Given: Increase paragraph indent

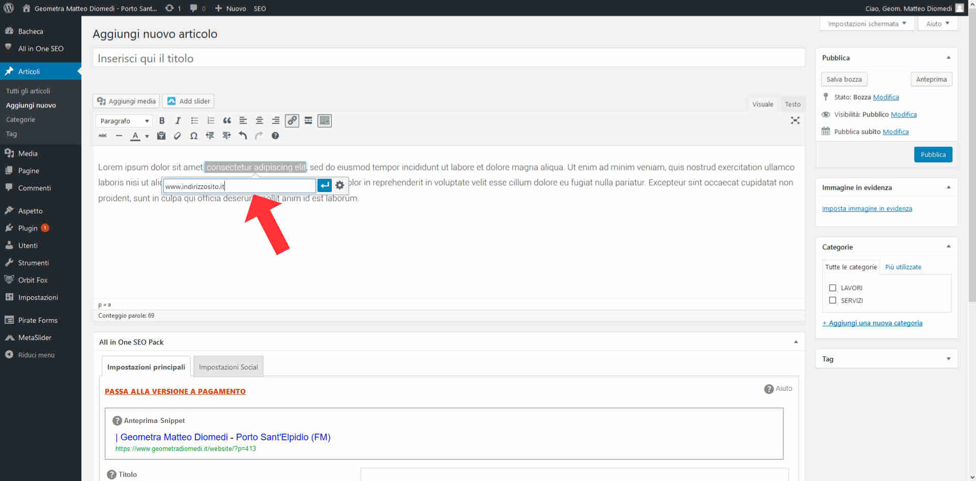Looking at the screenshot, I should [x=226, y=136].
